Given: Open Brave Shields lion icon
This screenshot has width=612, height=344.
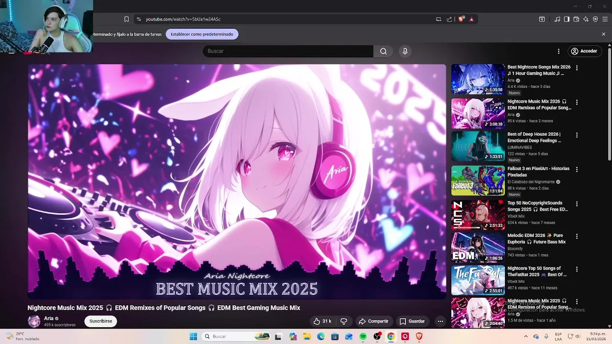Looking at the screenshot, I should (x=461, y=19).
